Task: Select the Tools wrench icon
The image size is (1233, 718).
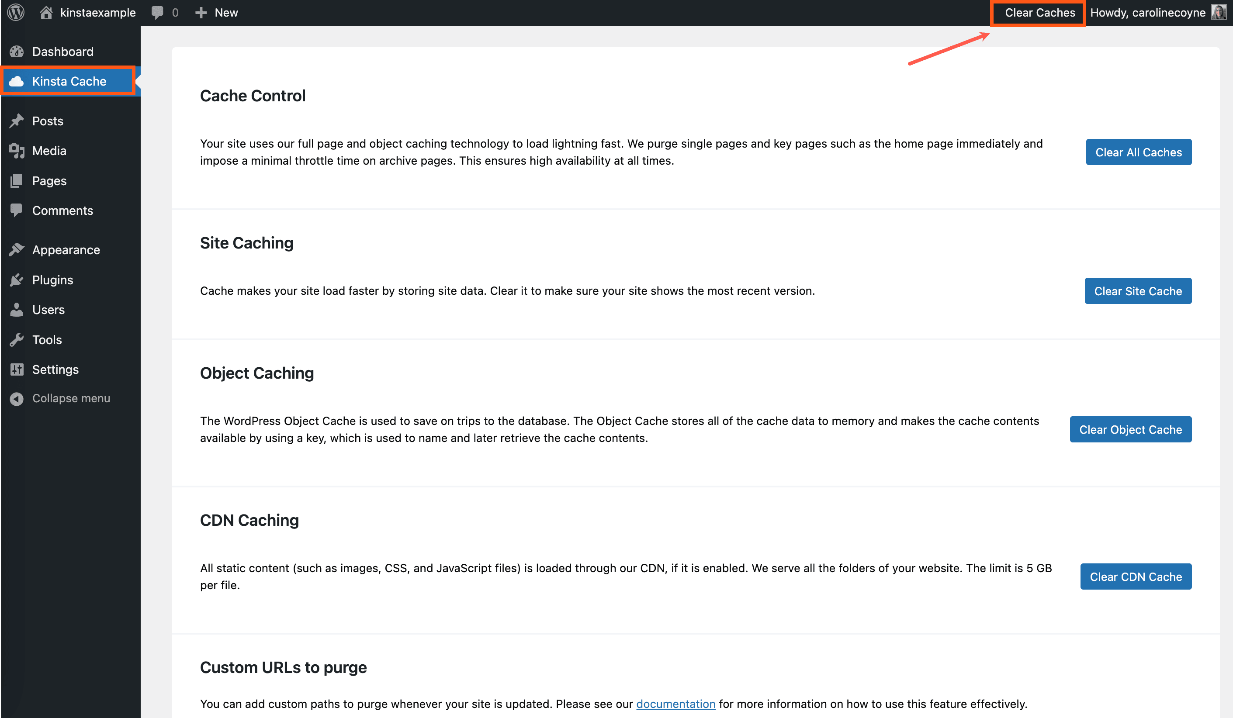Action: coord(17,339)
